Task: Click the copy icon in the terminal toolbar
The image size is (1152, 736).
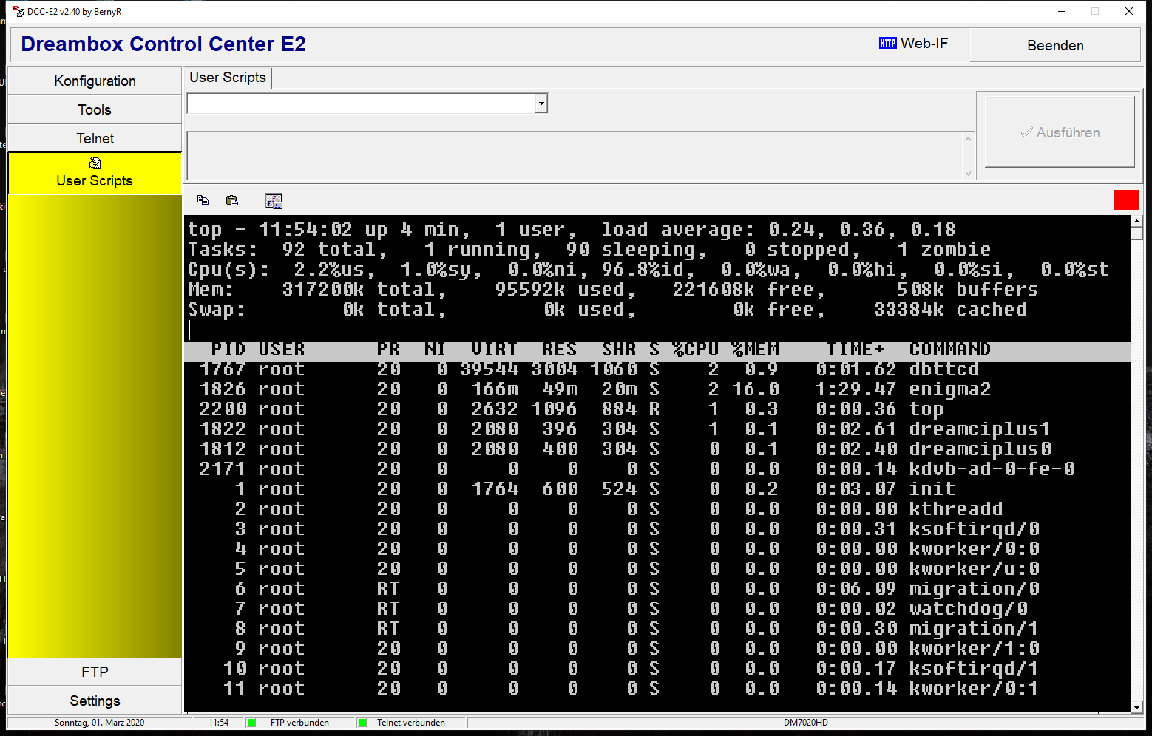Action: coord(203,200)
